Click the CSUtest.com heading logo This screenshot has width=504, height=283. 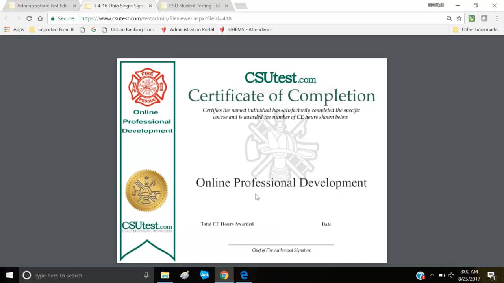point(280,77)
